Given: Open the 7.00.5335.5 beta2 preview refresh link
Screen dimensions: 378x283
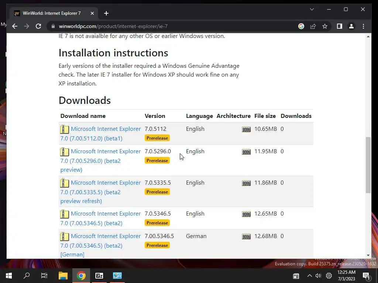Looking at the screenshot, I should pyautogui.click(x=100, y=192).
